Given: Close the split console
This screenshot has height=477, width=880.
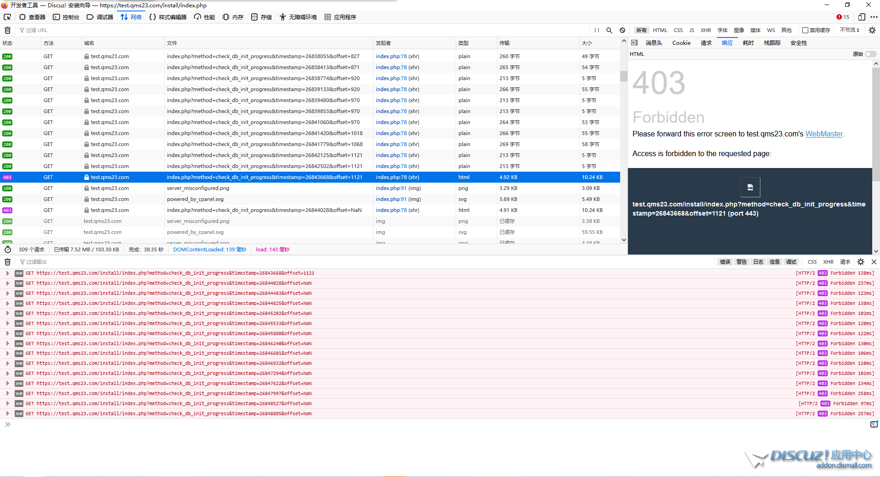Looking at the screenshot, I should tap(874, 262).
